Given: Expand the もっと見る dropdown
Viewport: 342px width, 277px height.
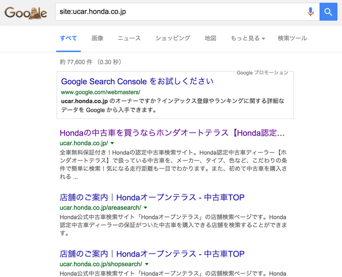Looking at the screenshot, I should (x=248, y=38).
